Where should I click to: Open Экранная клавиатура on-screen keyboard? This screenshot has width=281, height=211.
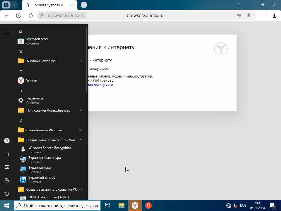tap(50, 160)
